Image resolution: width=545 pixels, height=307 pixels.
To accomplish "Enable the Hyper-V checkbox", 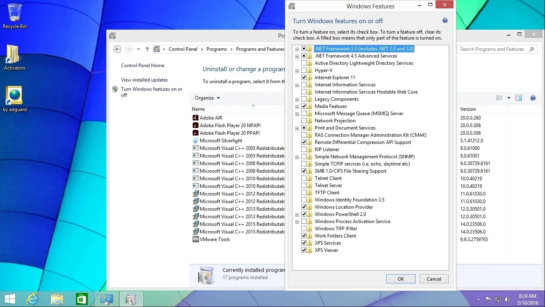I will point(304,70).
